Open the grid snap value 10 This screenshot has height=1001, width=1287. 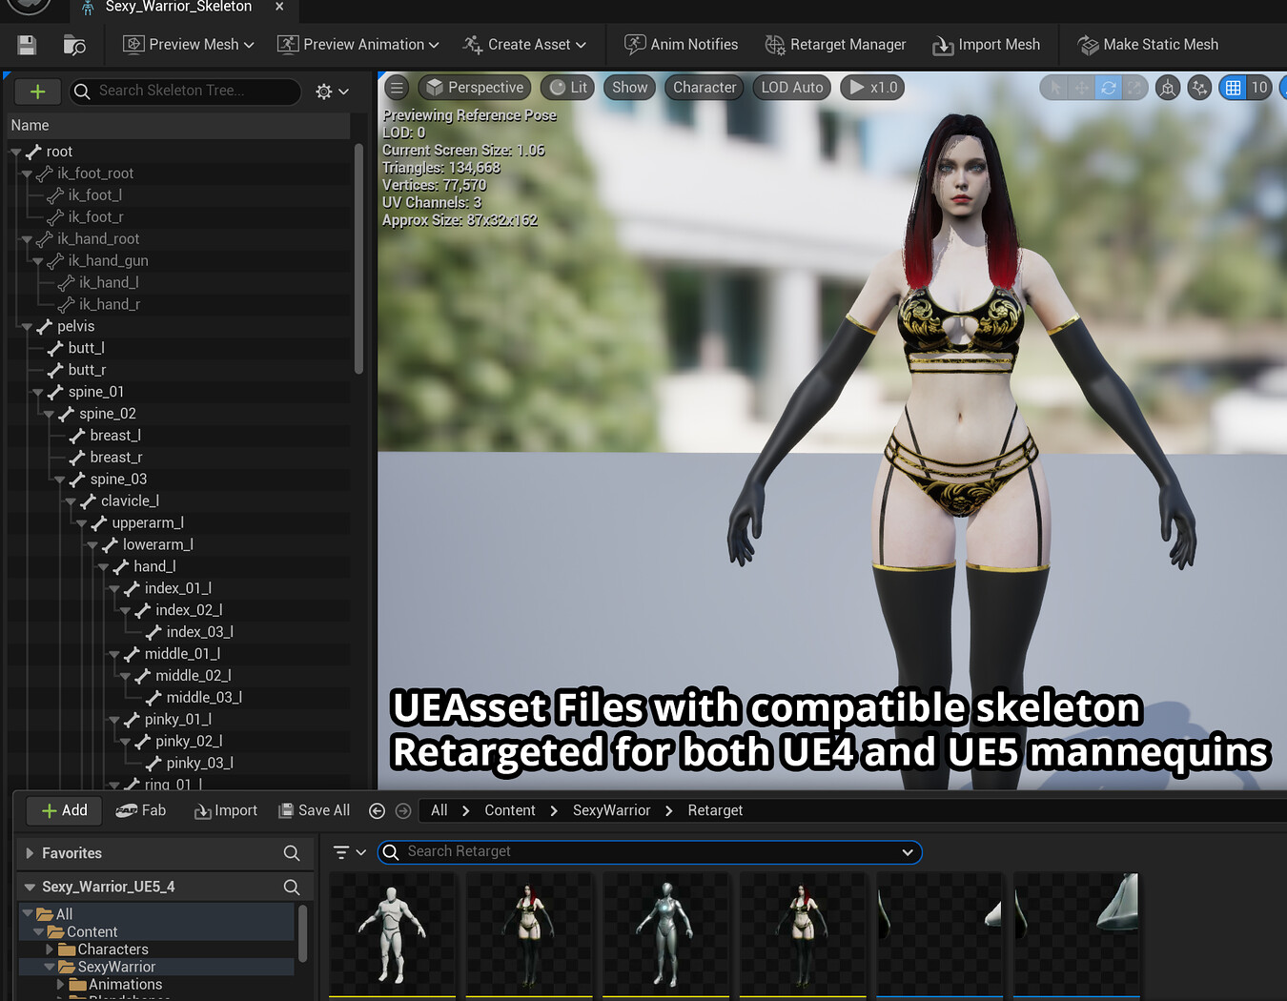pos(1259,88)
